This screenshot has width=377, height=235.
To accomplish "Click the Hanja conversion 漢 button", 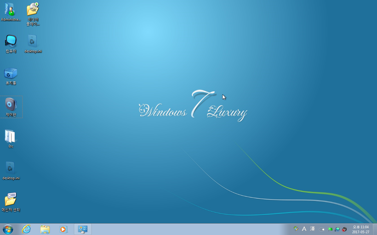I will pyautogui.click(x=312, y=229).
